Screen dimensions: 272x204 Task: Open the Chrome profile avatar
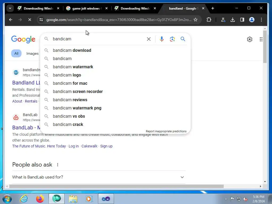point(252,20)
